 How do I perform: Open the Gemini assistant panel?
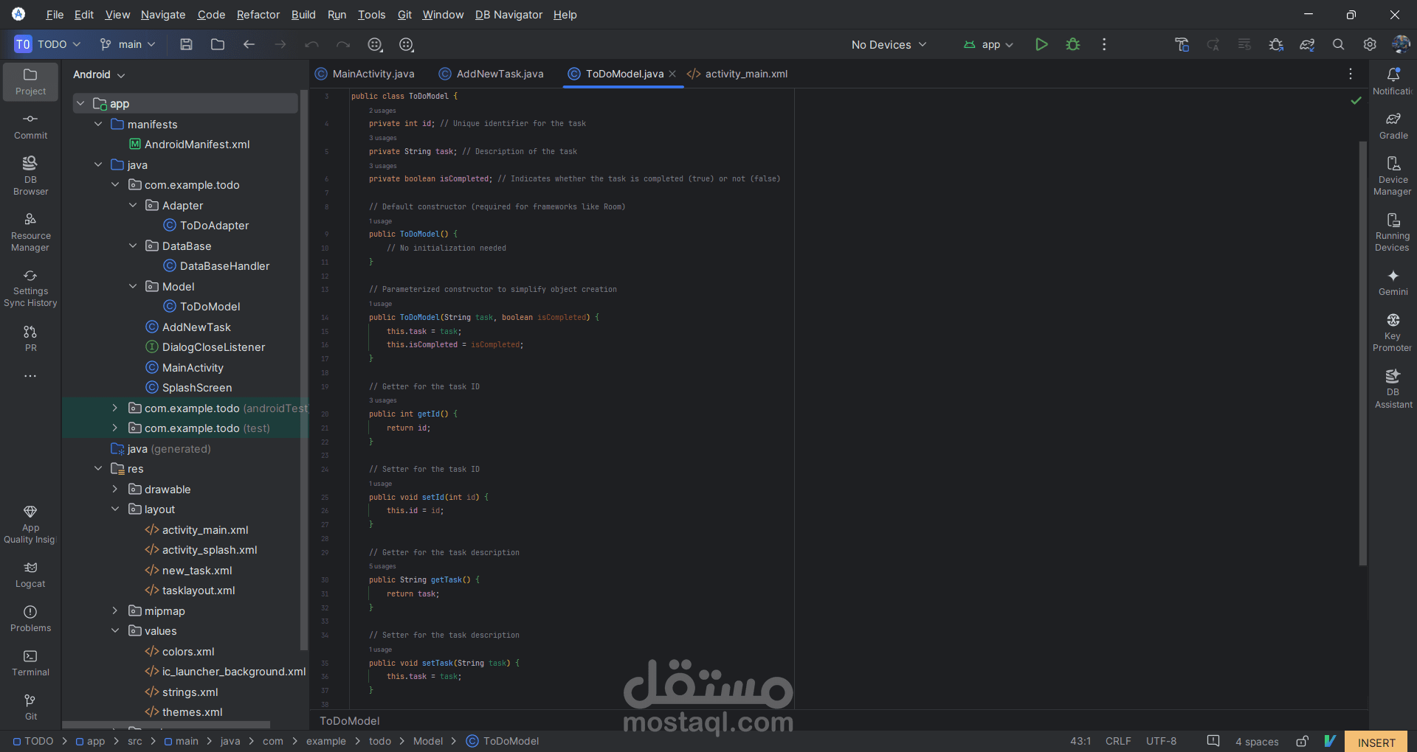coord(1393,282)
